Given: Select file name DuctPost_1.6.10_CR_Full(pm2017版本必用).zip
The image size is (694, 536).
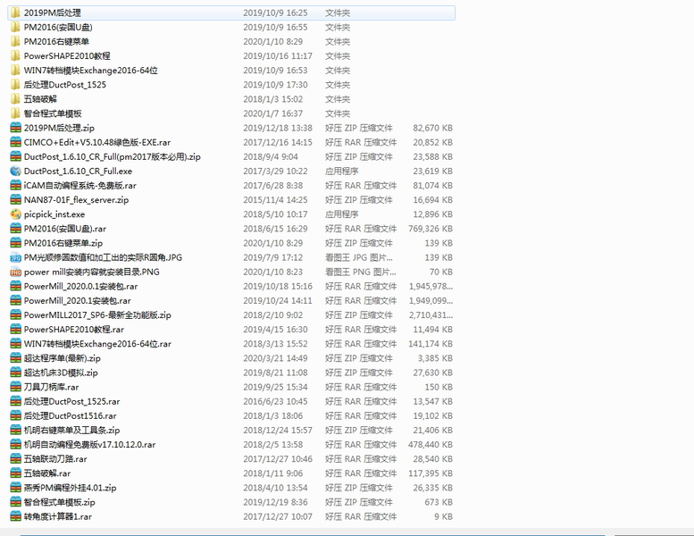Looking at the screenshot, I should (x=112, y=156).
